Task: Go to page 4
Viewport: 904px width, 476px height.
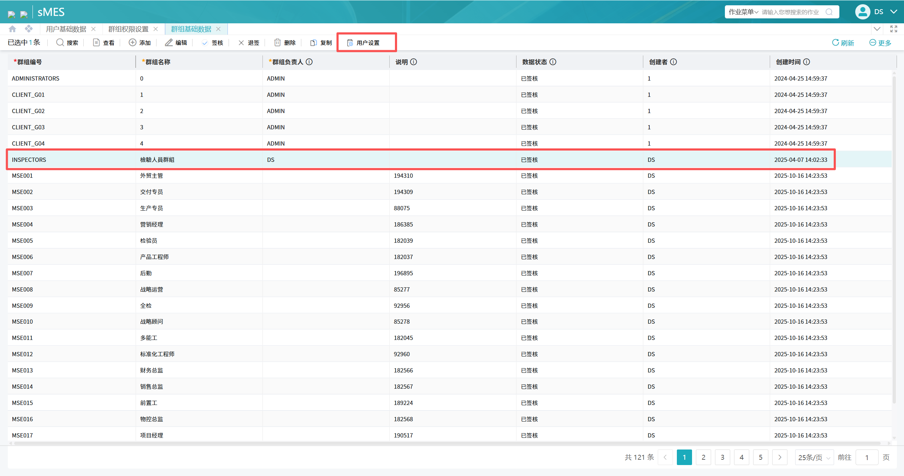Action: coord(741,457)
